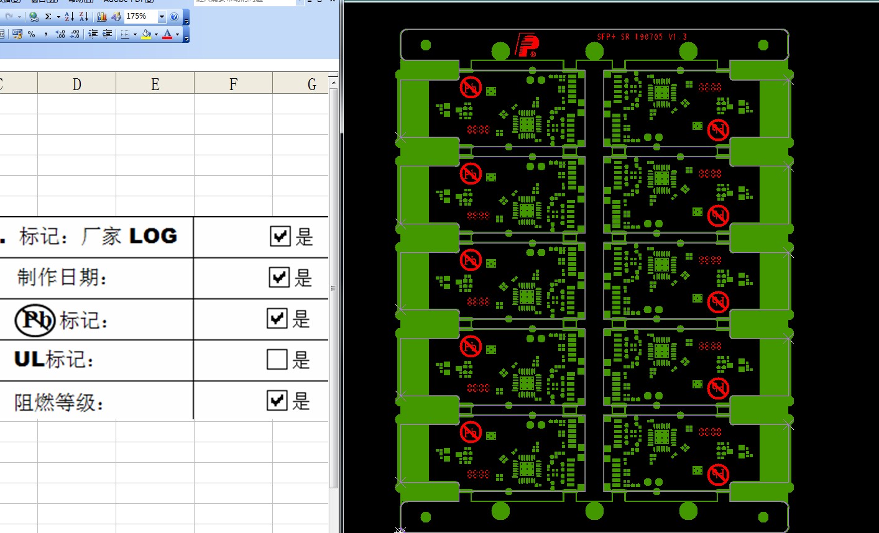This screenshot has width=879, height=533.
Task: Insert a hyperlink with the globe icon
Action: tap(34, 17)
